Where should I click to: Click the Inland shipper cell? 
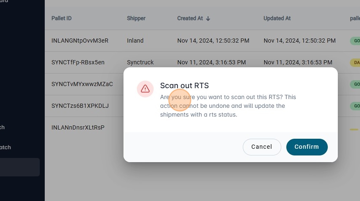(135, 41)
